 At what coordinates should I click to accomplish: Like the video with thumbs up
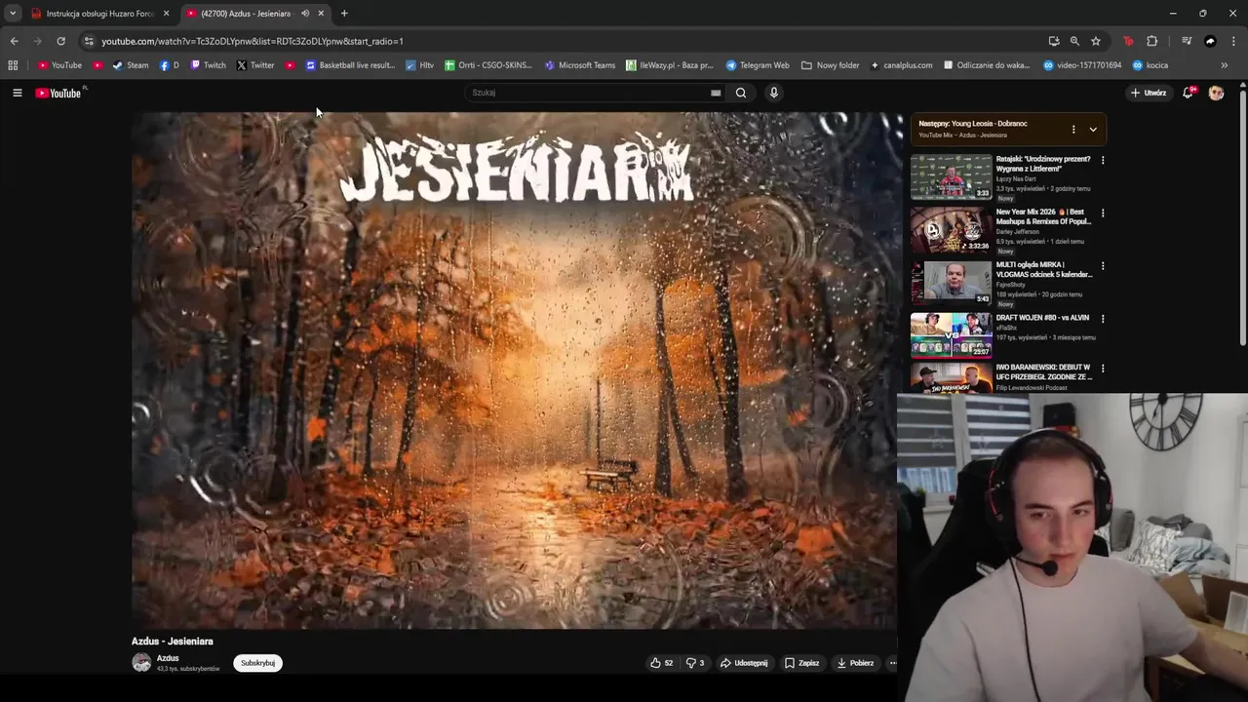(662, 663)
